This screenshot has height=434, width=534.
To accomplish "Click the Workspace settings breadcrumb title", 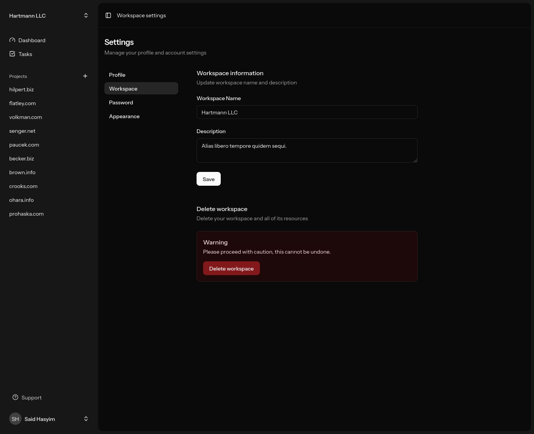I will point(141,15).
